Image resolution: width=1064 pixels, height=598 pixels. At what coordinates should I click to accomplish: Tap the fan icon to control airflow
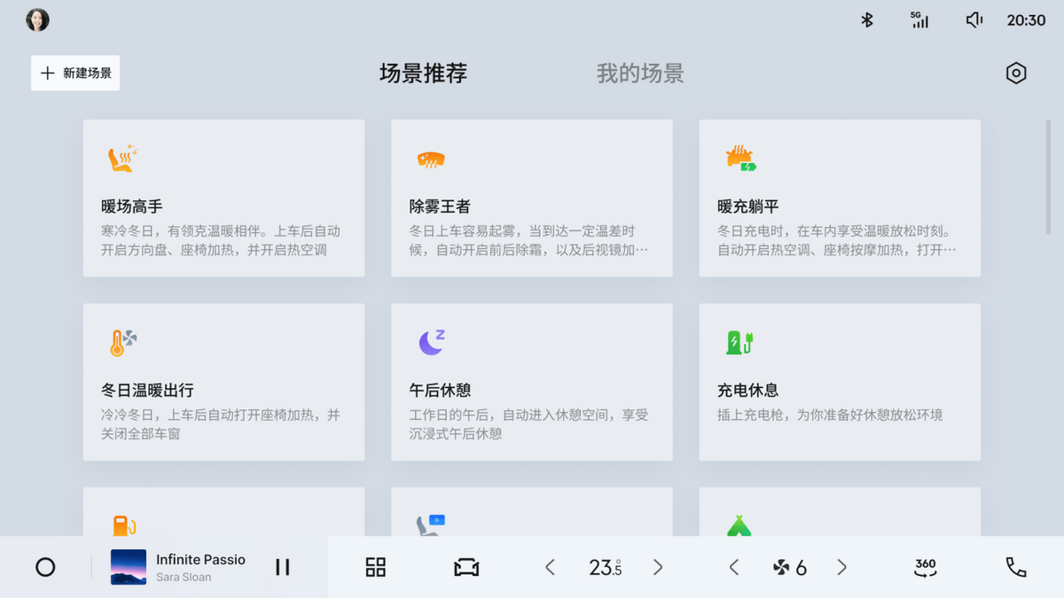click(x=784, y=567)
